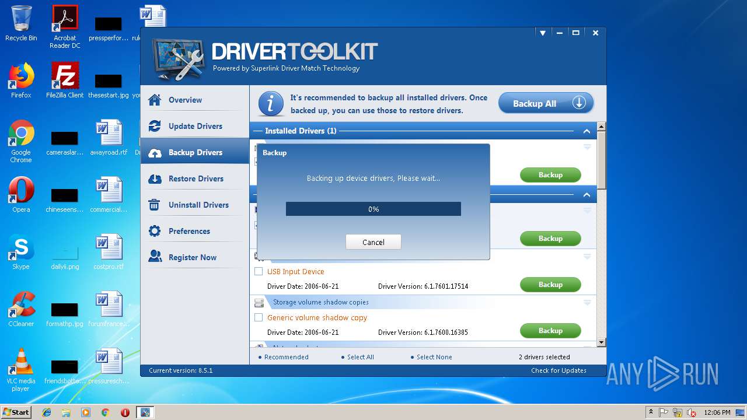Collapse the second drivers section chevron
This screenshot has width=747, height=420.
coord(587,195)
